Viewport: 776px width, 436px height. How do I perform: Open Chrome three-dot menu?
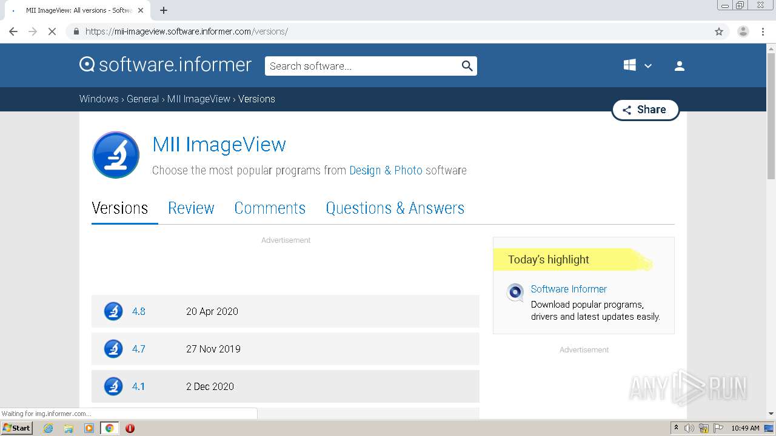pyautogui.click(x=763, y=31)
